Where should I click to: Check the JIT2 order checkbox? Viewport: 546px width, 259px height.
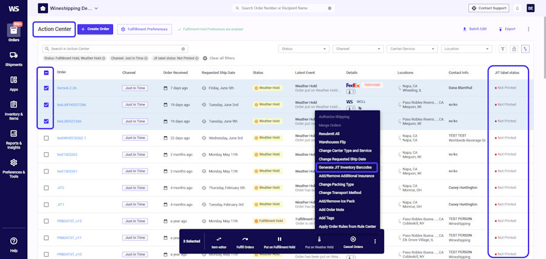[x=46, y=187]
